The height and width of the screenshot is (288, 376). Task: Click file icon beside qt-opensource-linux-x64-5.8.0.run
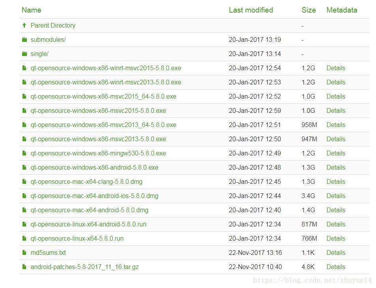click(24, 238)
